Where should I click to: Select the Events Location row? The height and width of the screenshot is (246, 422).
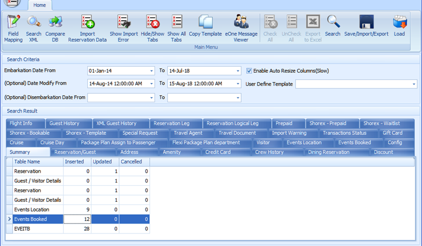point(78,209)
